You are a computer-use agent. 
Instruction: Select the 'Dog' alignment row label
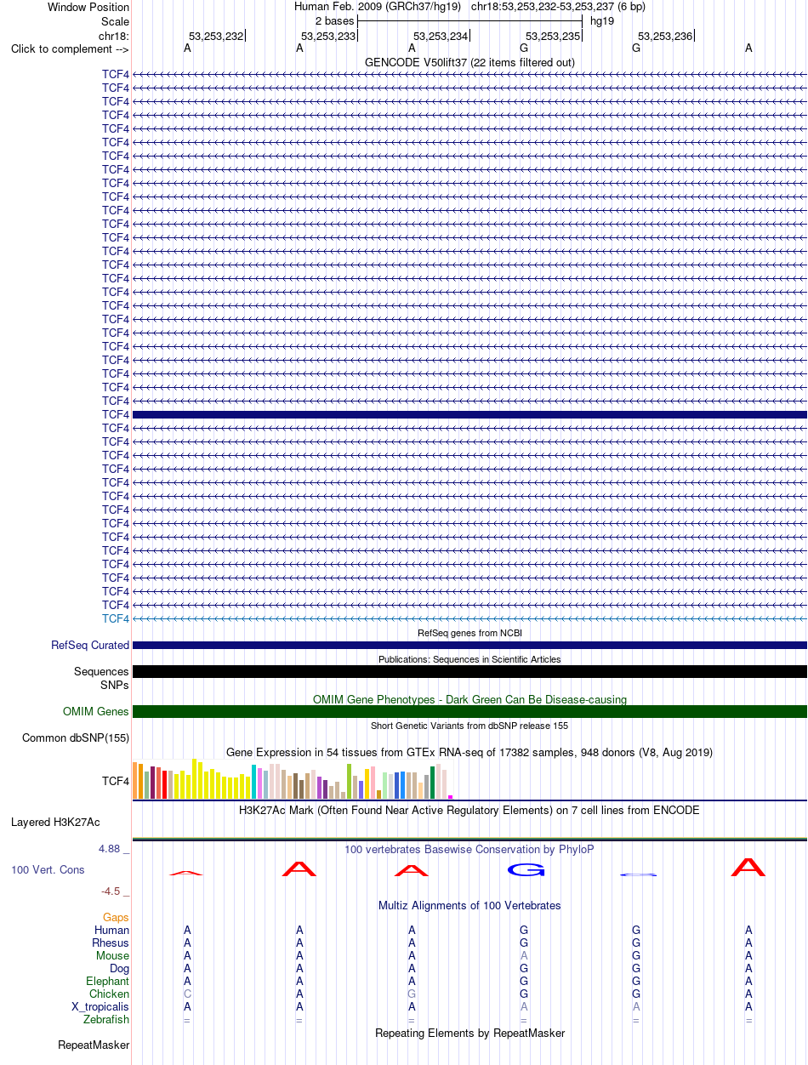coord(120,969)
